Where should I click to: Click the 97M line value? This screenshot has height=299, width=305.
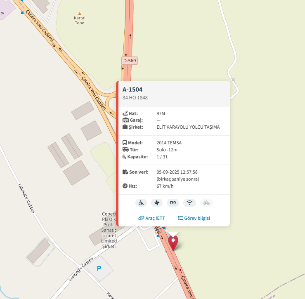pos(161,113)
